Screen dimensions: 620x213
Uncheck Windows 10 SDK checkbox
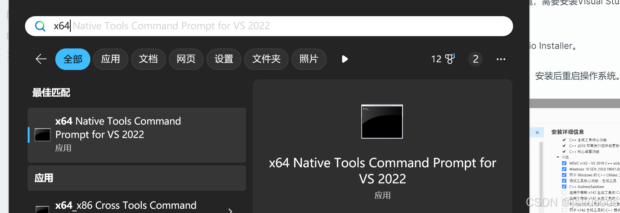tap(564, 169)
